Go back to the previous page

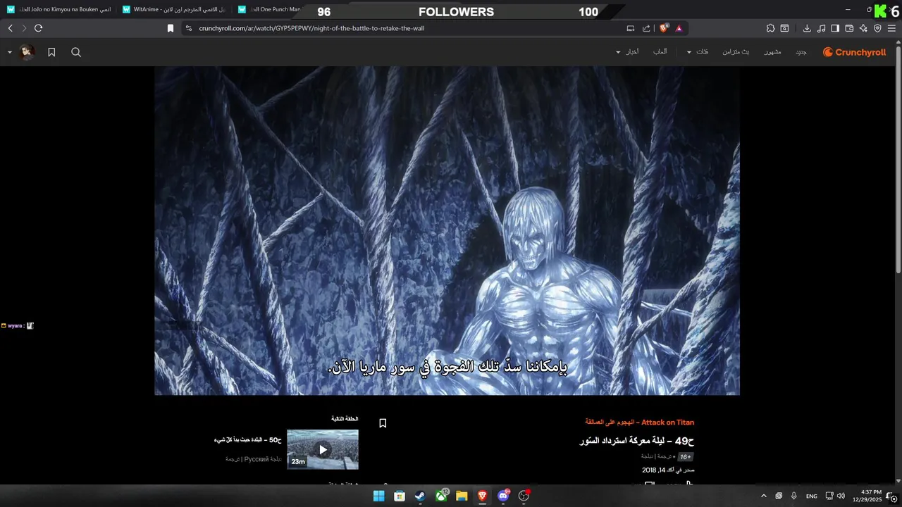(10, 28)
